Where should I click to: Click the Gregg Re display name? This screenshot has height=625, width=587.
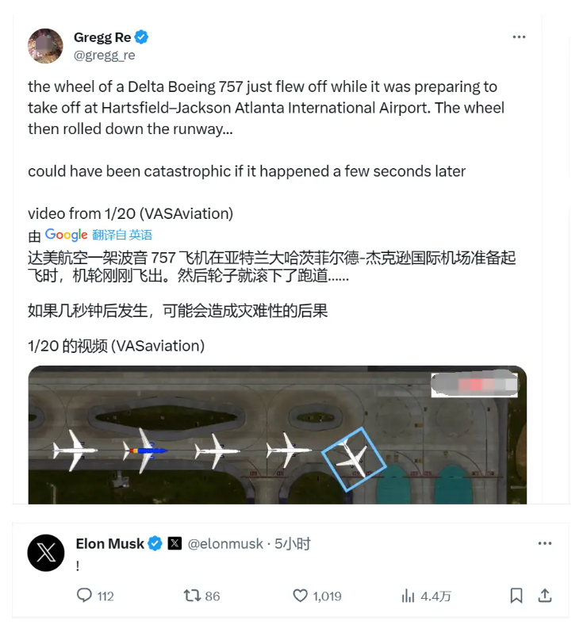click(102, 37)
